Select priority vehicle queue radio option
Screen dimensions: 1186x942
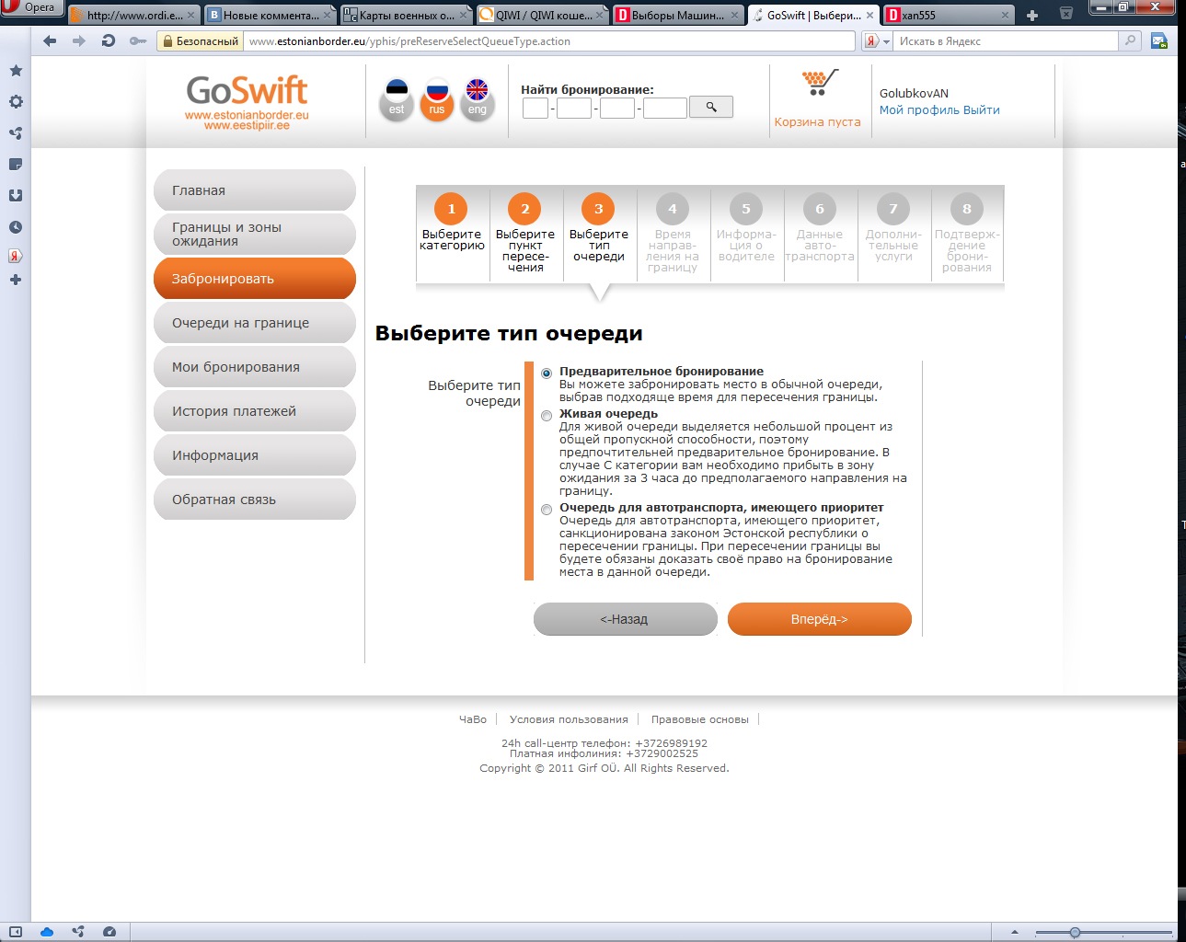point(547,510)
